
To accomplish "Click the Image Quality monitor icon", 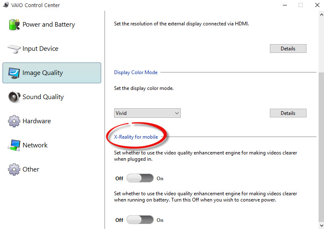I will [14, 73].
